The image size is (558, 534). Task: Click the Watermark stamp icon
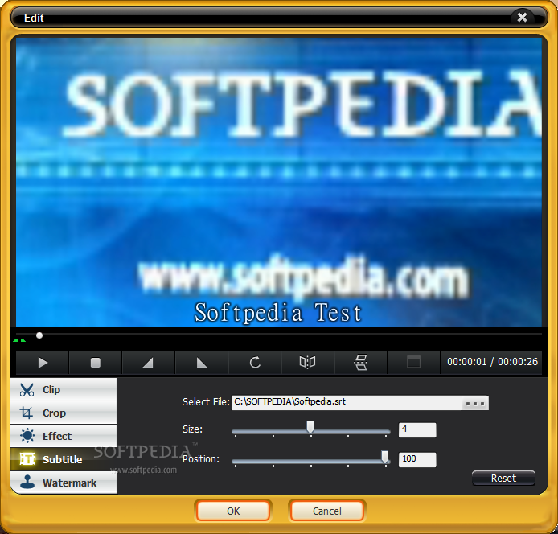click(27, 482)
